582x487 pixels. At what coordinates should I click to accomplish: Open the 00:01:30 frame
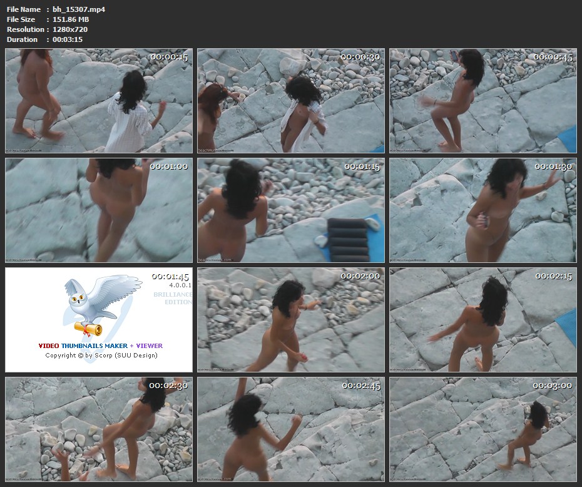[x=482, y=210]
